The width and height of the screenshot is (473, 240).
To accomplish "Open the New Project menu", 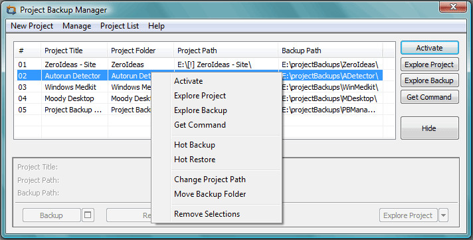I will point(32,26).
